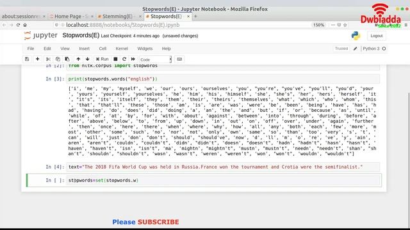
Task: Open the View menu
Action: pos(65,49)
